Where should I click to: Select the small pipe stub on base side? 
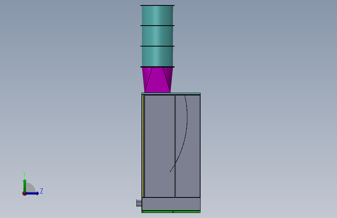139,203
